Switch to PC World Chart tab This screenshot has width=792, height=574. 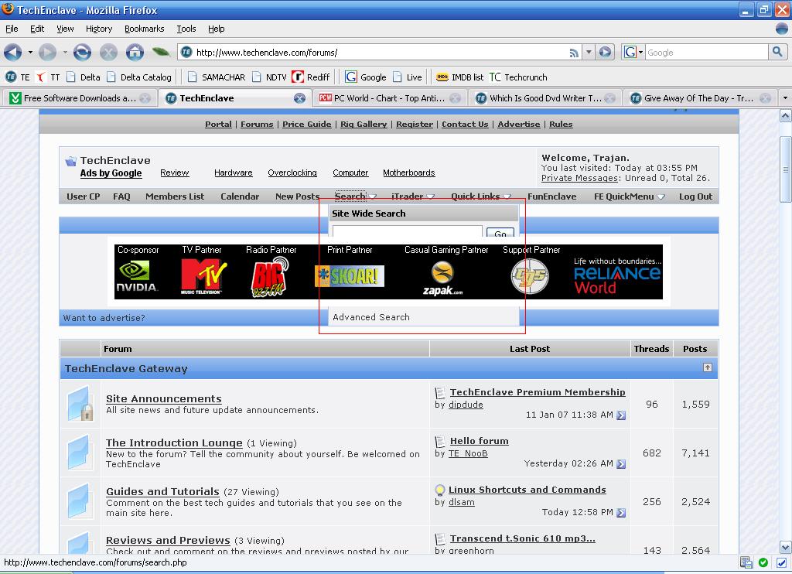(390, 98)
